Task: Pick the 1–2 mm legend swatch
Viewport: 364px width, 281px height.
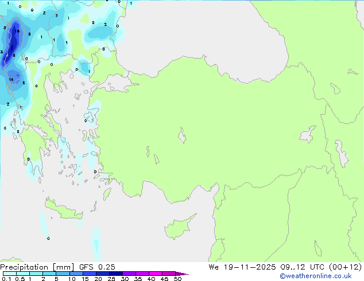Action: tap(36, 274)
